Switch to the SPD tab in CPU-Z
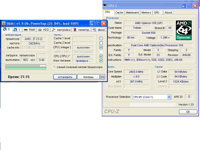The image size is (200, 150). point(157,12)
